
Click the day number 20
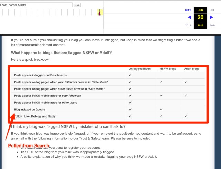200,17
